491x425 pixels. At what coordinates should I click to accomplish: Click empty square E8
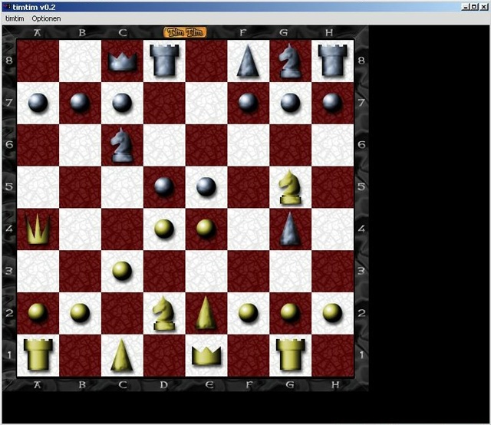click(206, 61)
